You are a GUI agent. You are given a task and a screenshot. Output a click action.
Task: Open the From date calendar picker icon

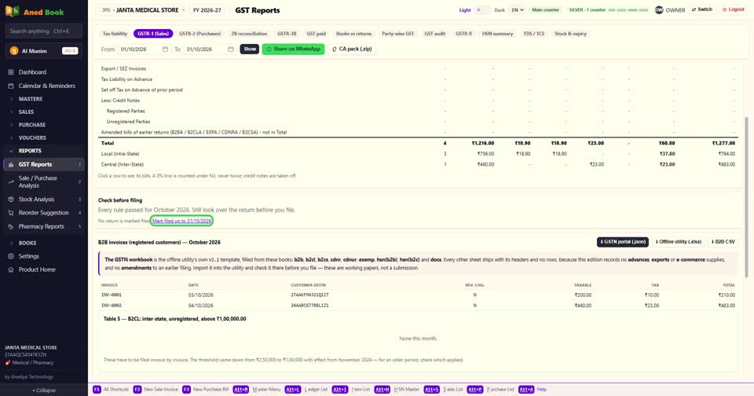(165, 49)
